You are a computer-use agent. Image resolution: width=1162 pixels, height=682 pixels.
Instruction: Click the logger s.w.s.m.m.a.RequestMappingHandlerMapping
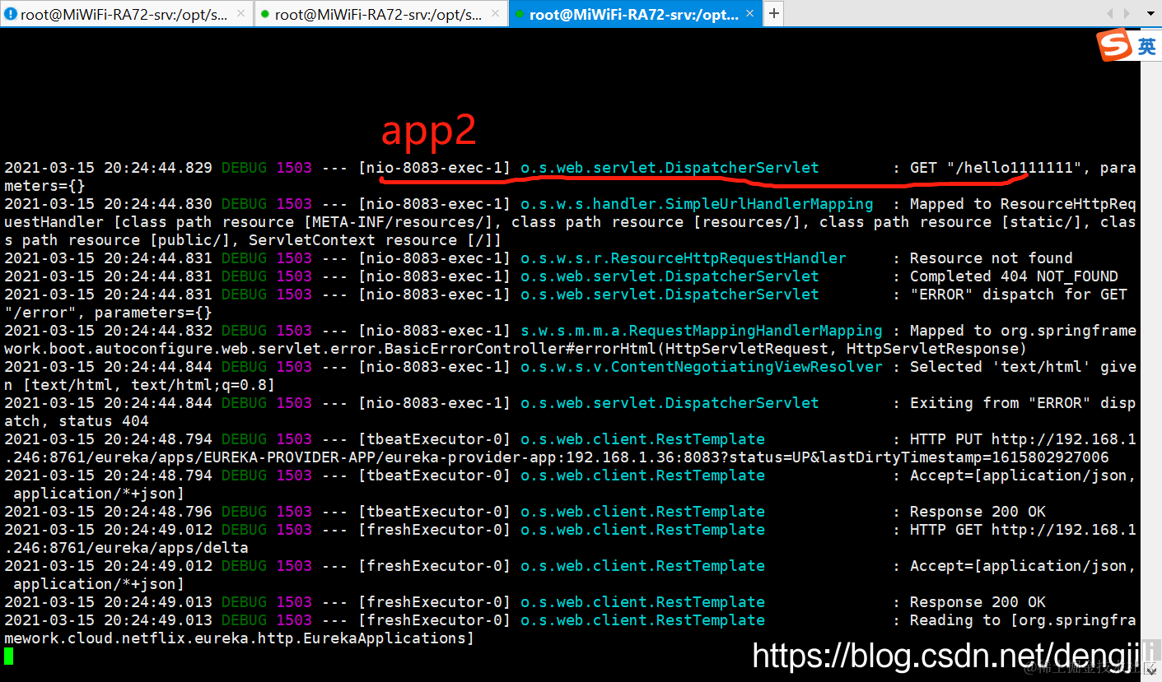701,331
